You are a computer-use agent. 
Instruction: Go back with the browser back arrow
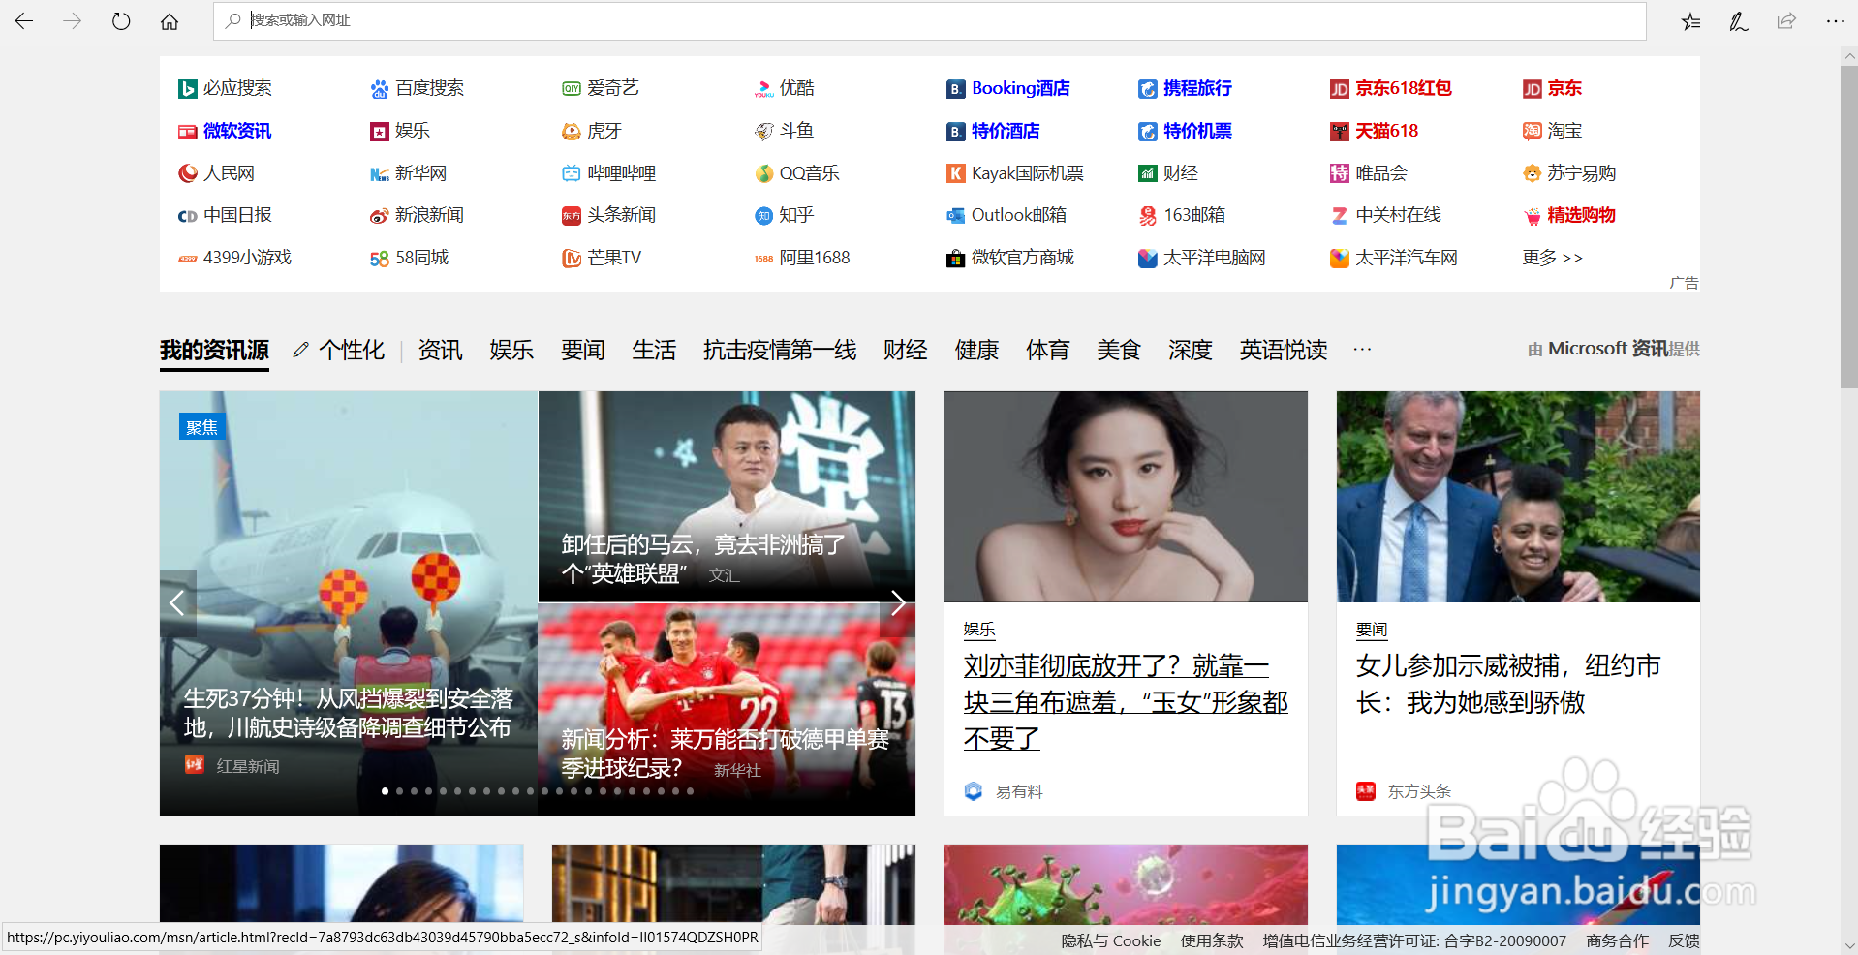point(24,20)
